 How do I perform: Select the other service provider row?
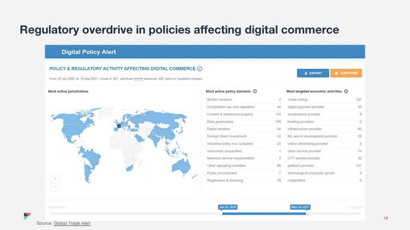pos(324,151)
